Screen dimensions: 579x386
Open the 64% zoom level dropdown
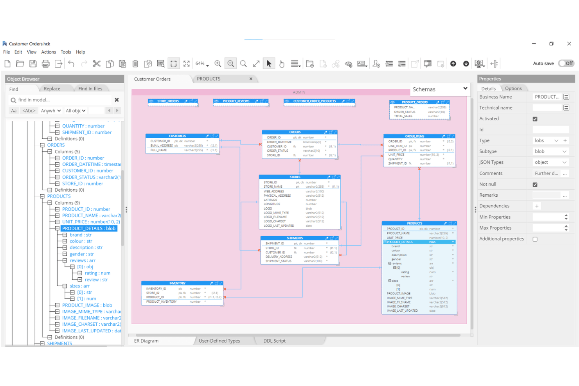pyautogui.click(x=202, y=64)
